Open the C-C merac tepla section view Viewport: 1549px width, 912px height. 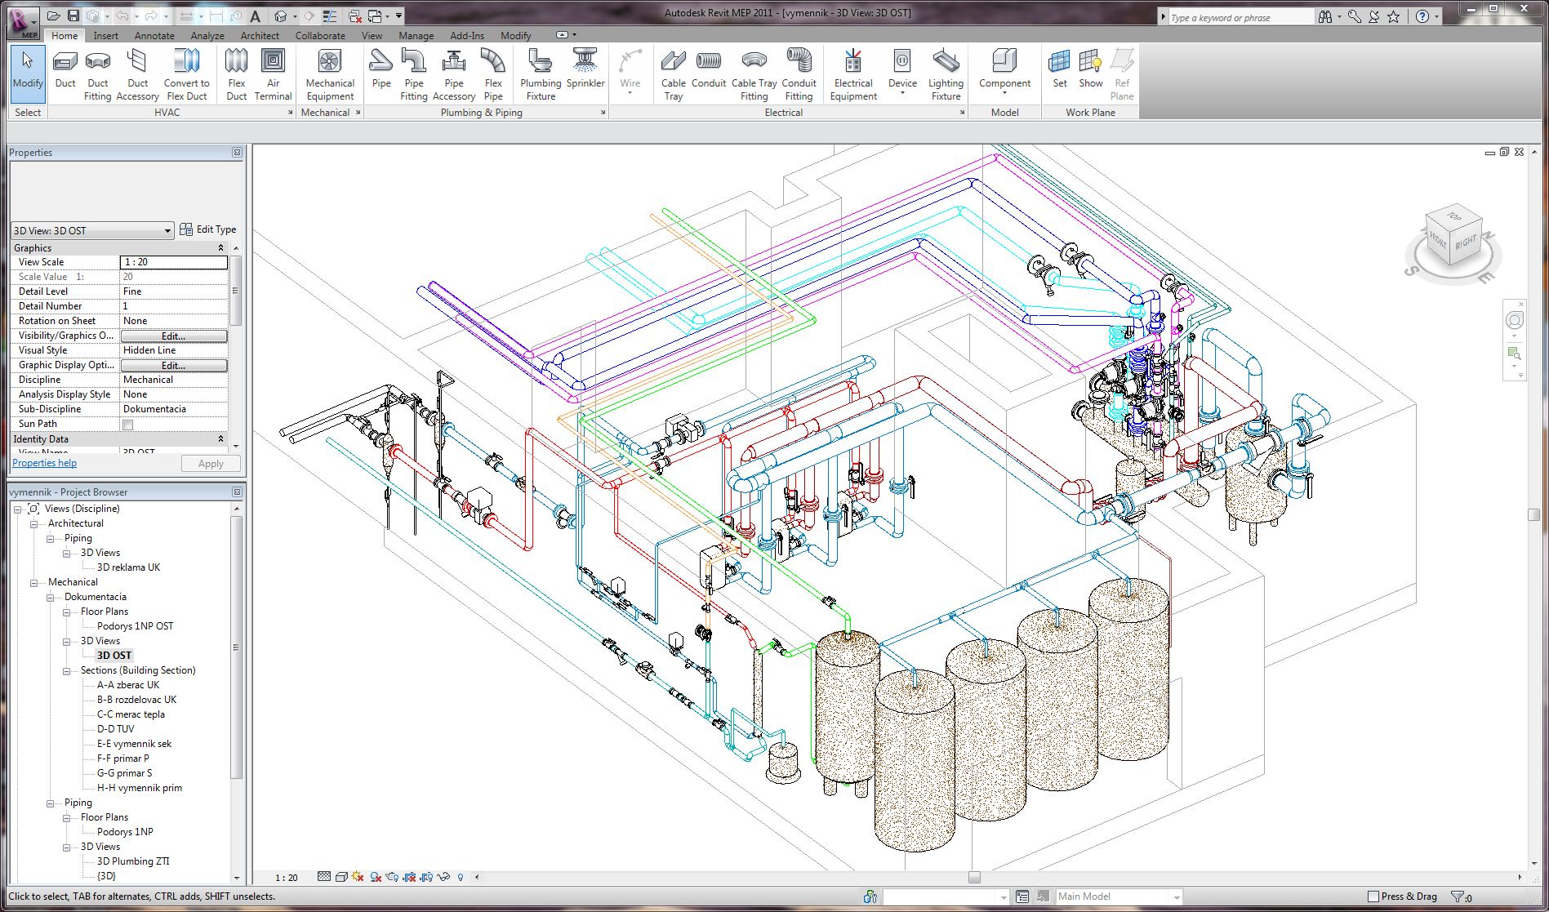pyautogui.click(x=131, y=714)
